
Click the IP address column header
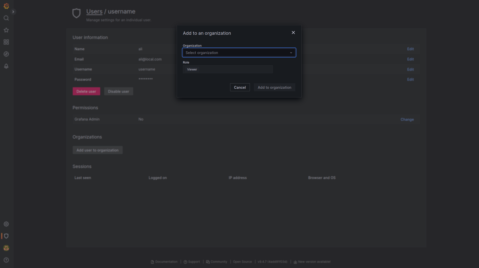(x=238, y=178)
